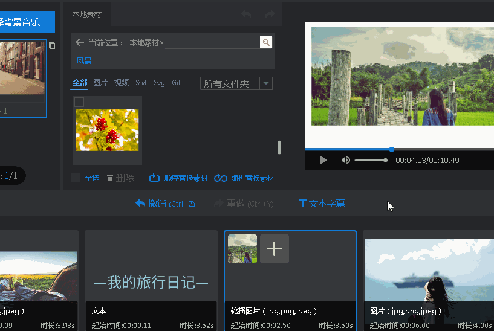Click the search magnifier icon
494x331 pixels.
tap(266, 42)
